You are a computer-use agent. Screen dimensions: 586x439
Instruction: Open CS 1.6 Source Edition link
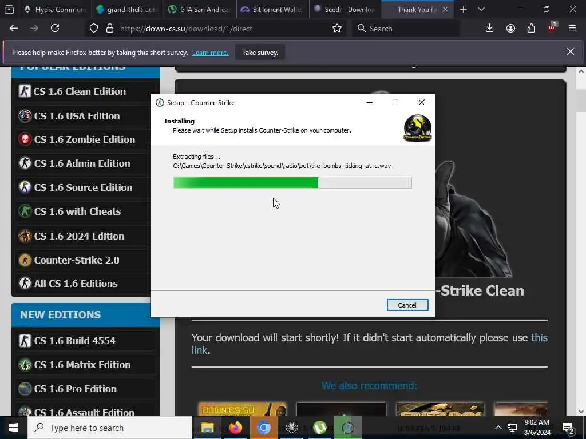(83, 187)
